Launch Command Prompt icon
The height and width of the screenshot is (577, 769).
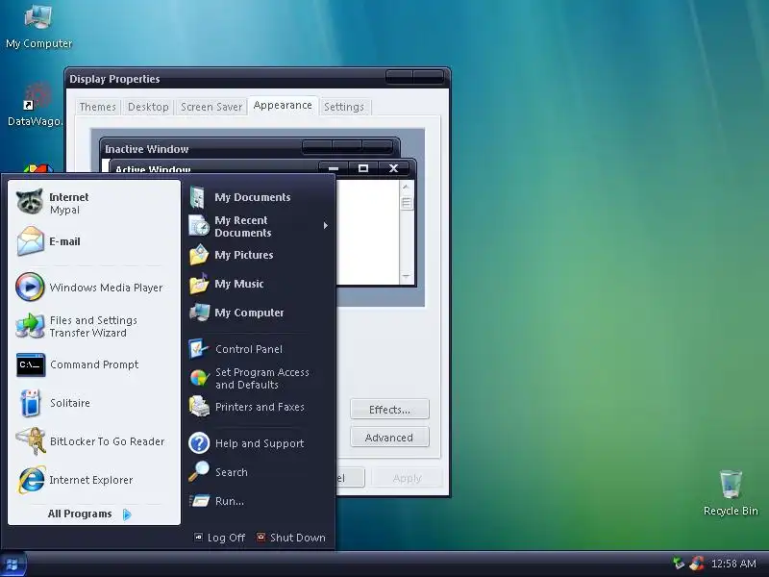[31, 364]
